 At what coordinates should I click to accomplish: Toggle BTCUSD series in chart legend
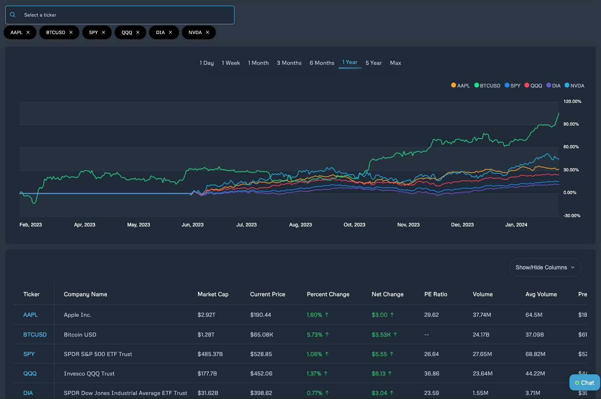[x=487, y=85]
